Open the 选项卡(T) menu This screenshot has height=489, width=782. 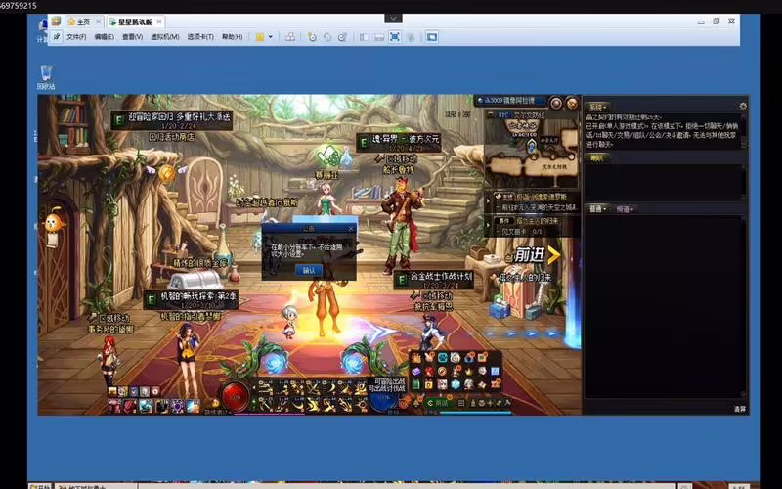pos(200,37)
